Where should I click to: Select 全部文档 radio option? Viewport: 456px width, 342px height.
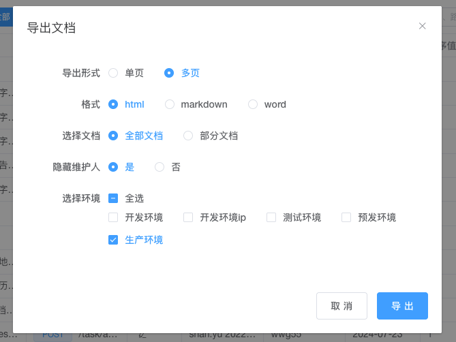point(113,136)
